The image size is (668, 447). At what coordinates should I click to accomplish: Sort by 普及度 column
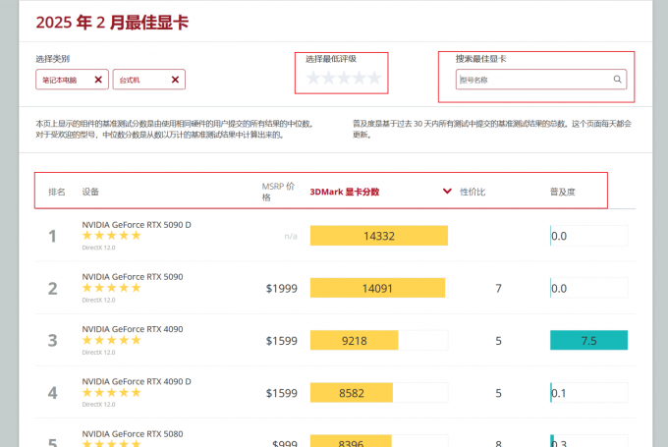562,192
